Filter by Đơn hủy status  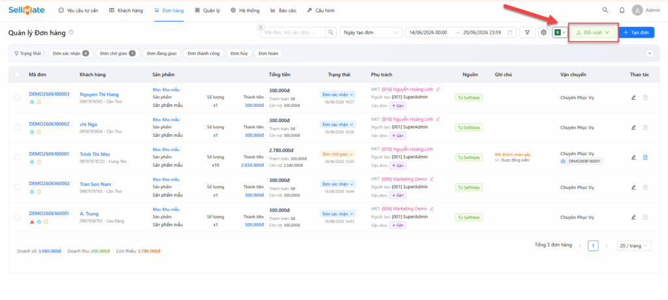pos(239,53)
